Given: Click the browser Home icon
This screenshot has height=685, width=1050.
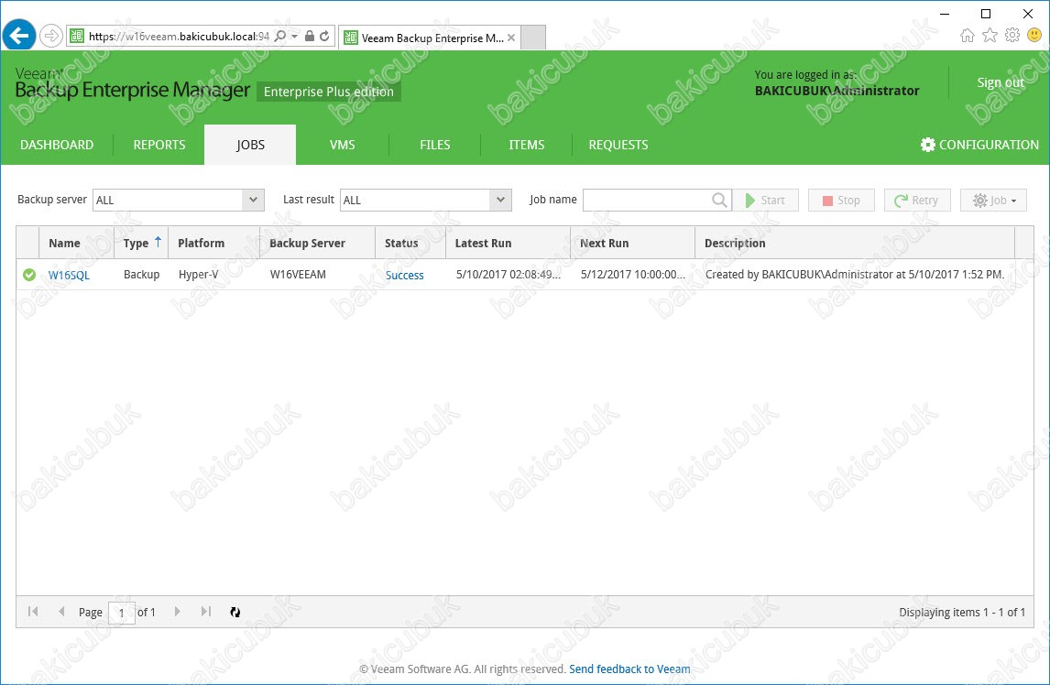Looking at the screenshot, I should coord(967,35).
